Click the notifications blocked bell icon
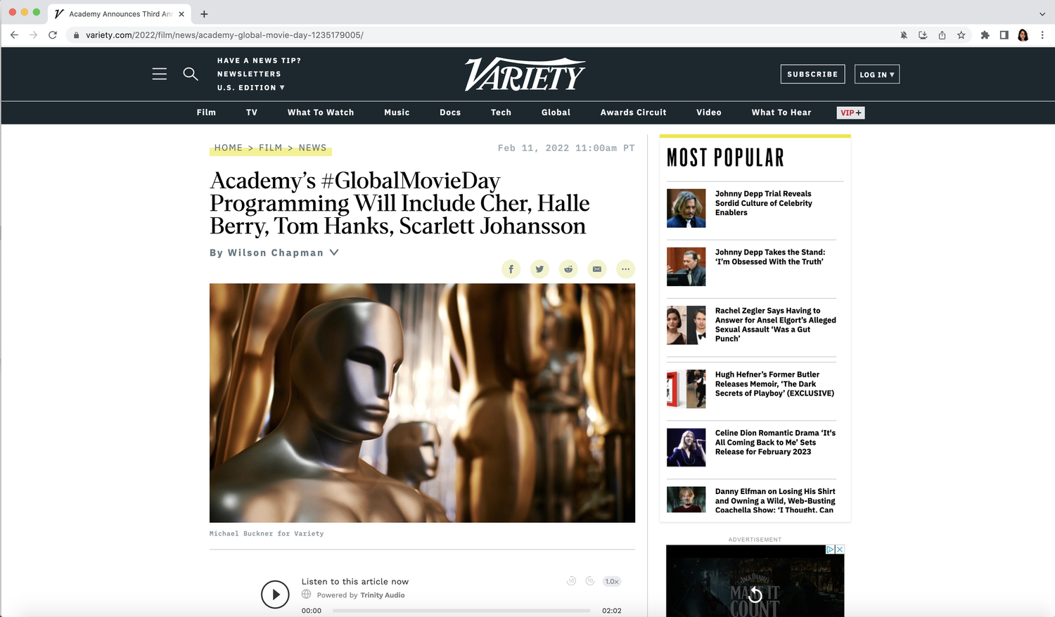The image size is (1055, 617). 904,35
